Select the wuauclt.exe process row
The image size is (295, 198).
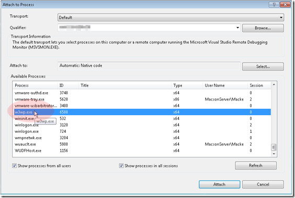coord(142,144)
